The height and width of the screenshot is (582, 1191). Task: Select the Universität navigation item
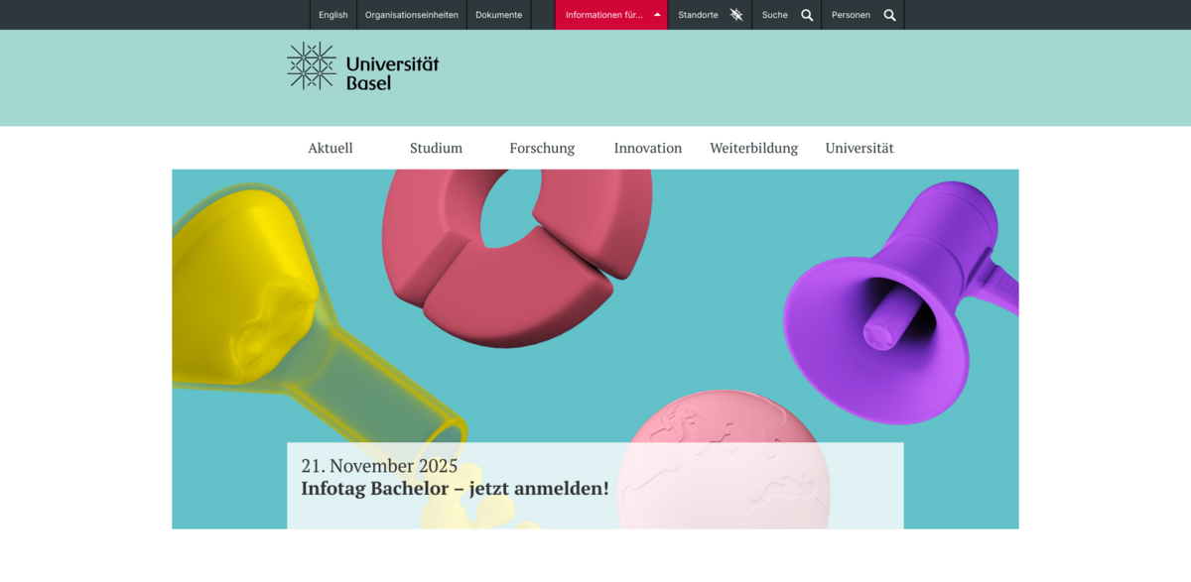pos(860,148)
